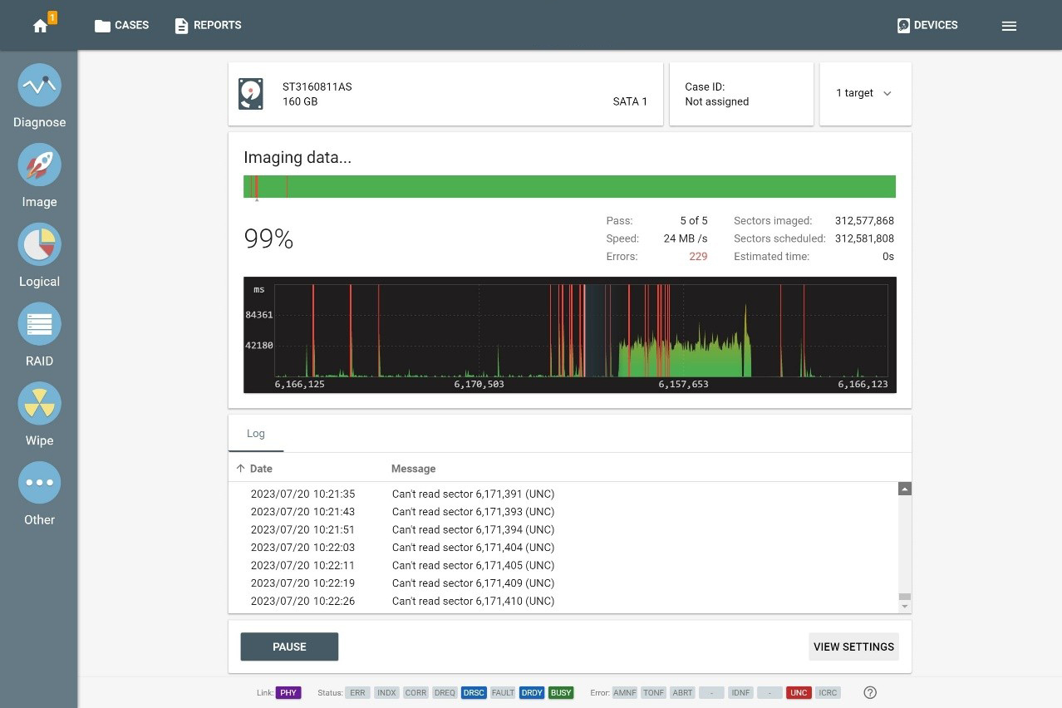Click the log scrollbar up arrow

tap(905, 489)
